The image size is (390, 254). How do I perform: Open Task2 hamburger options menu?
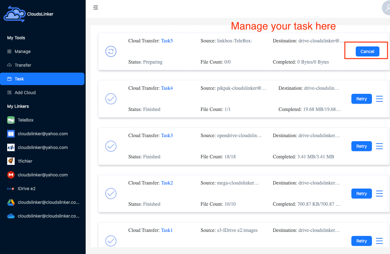pos(379,194)
